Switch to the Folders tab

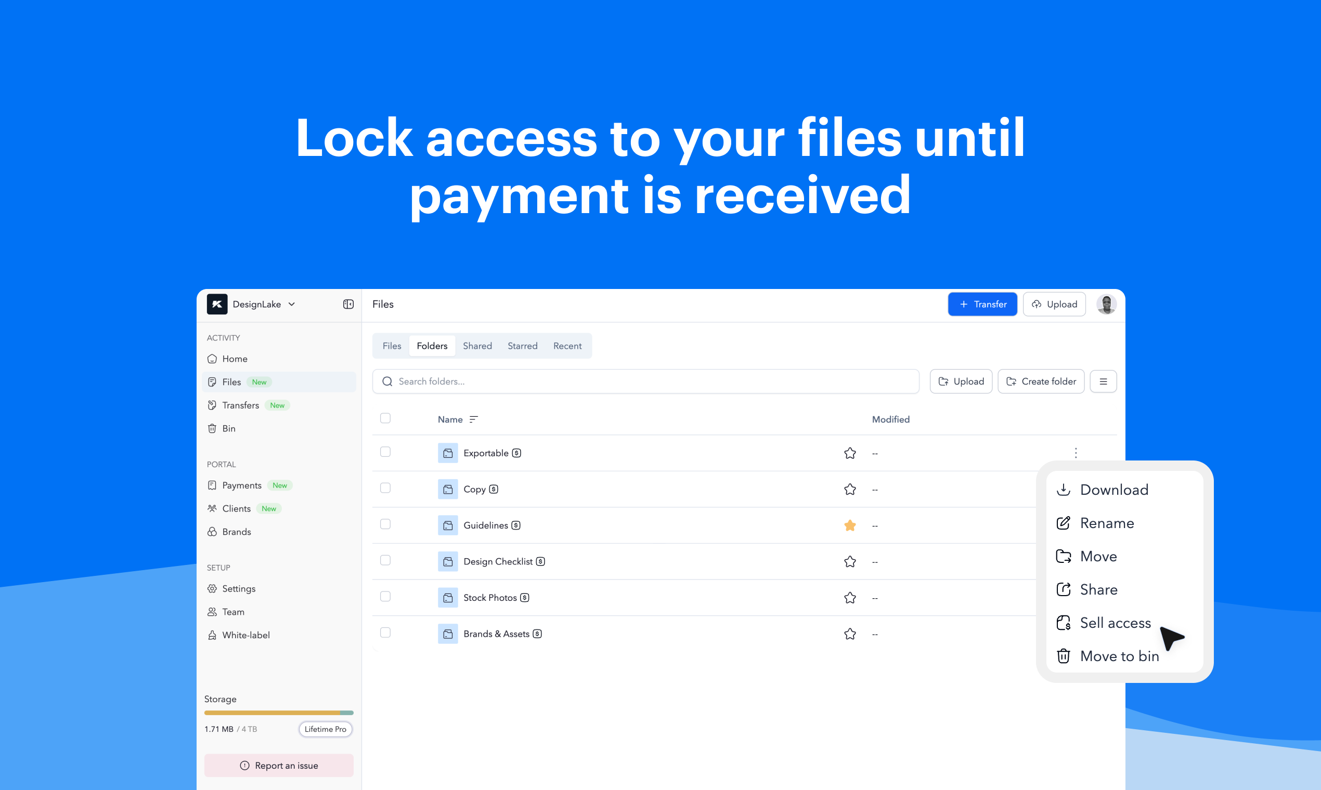tap(432, 346)
